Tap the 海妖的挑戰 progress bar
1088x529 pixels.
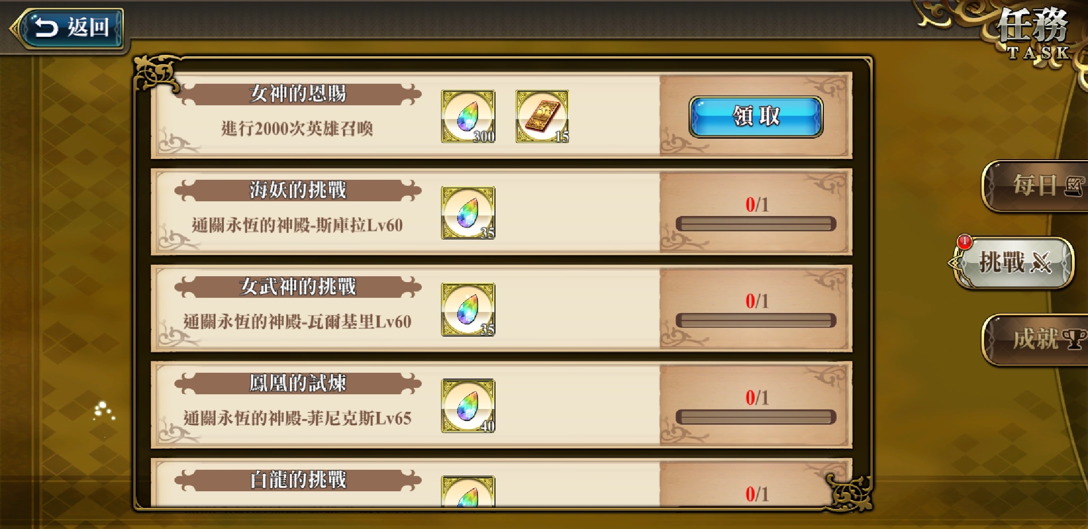756,224
